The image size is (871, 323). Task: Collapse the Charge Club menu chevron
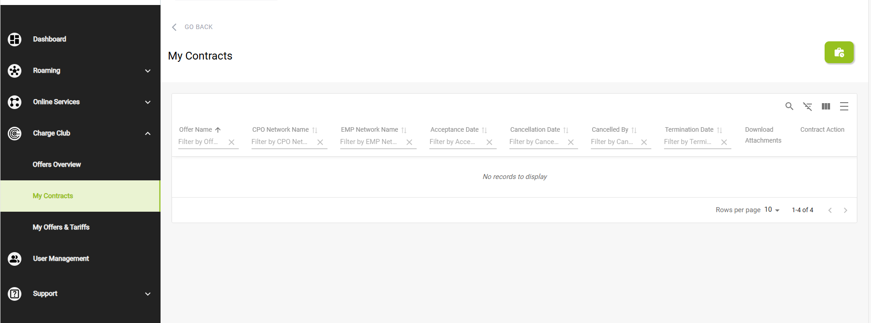pos(148,134)
